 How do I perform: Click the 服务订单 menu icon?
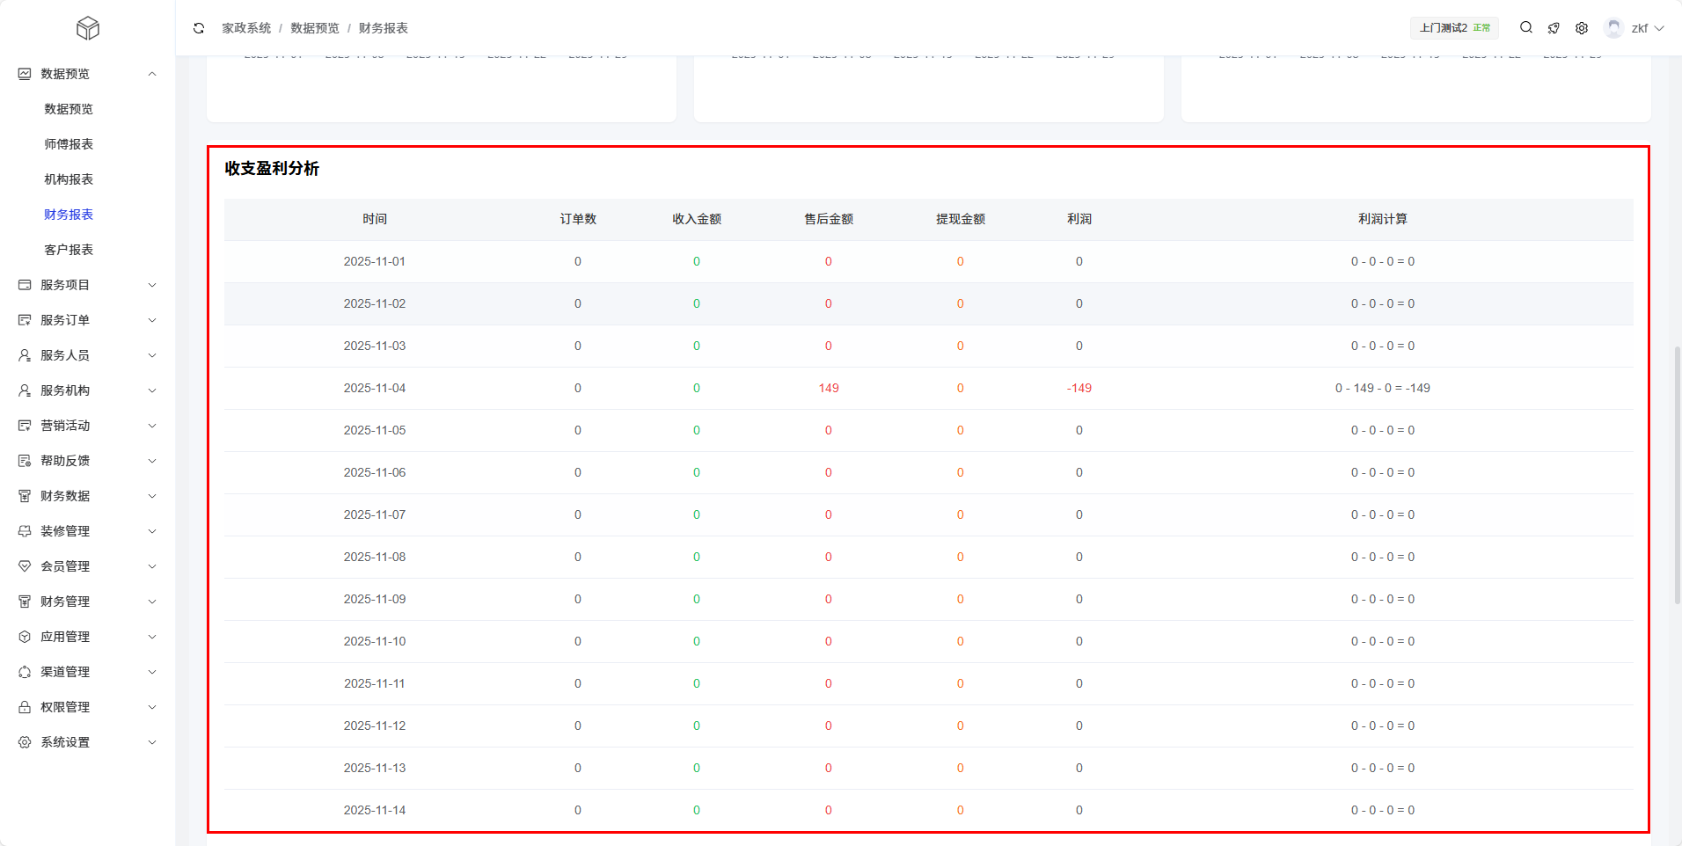25,320
